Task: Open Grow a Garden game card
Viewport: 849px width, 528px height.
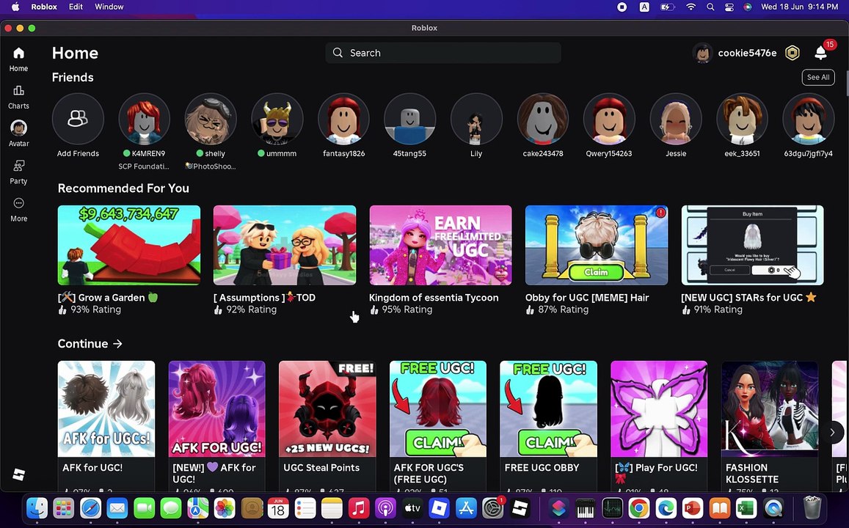Action: (x=129, y=260)
